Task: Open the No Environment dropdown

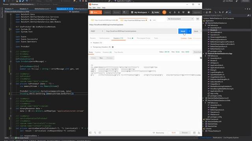Action: pyautogui.click(x=180, y=19)
